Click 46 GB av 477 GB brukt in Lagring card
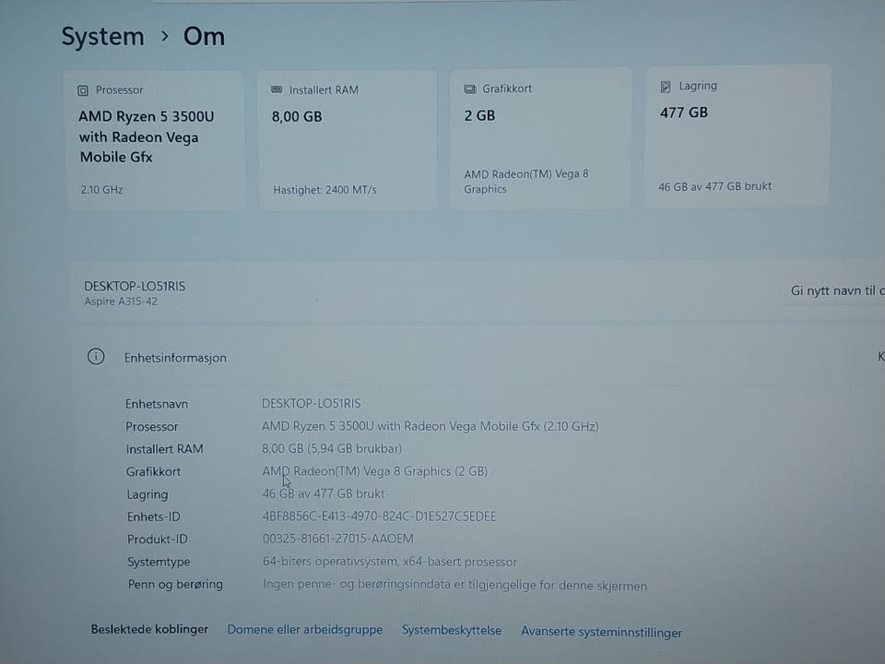The height and width of the screenshot is (664, 885). (x=714, y=186)
